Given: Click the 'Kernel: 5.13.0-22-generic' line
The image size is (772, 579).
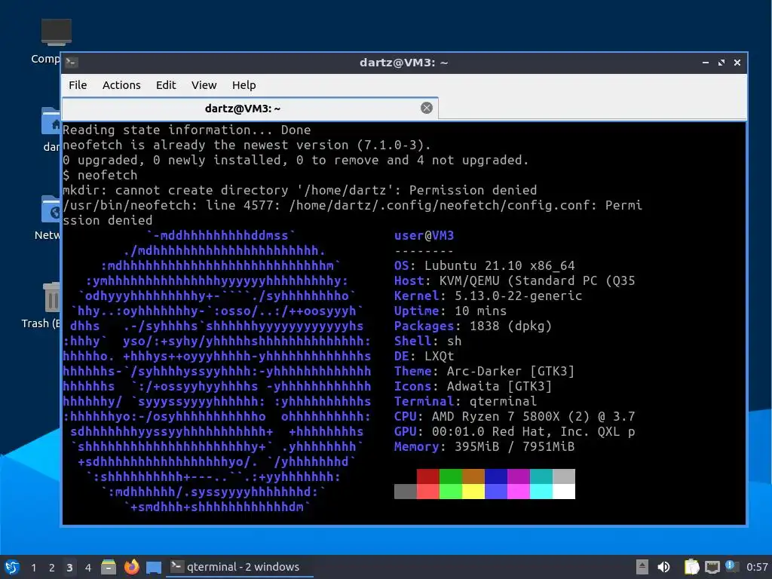Looking at the screenshot, I should 488,296.
